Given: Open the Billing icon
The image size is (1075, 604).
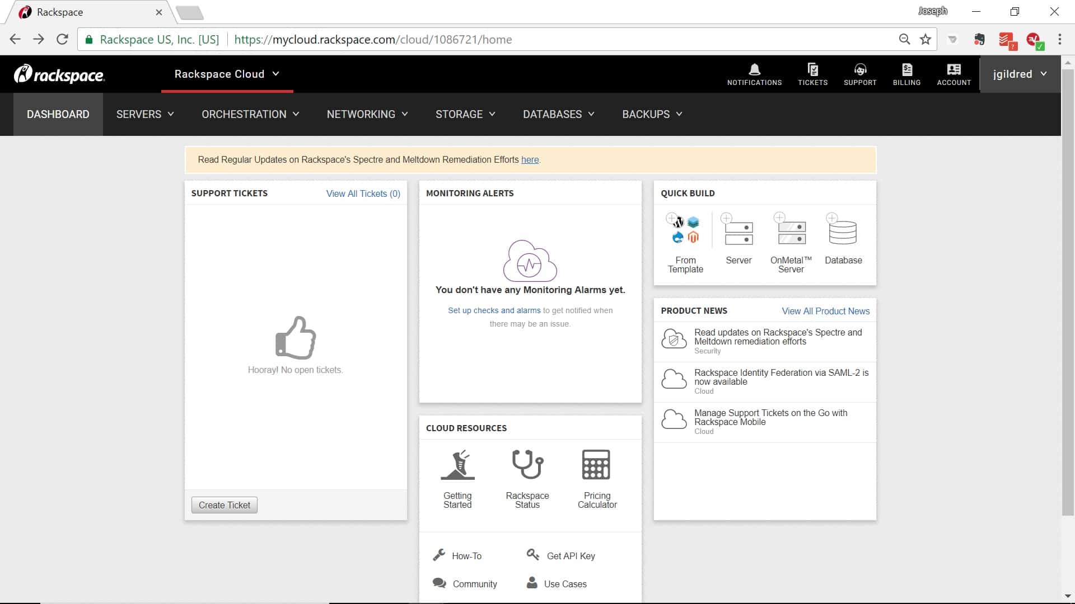Looking at the screenshot, I should point(906,74).
